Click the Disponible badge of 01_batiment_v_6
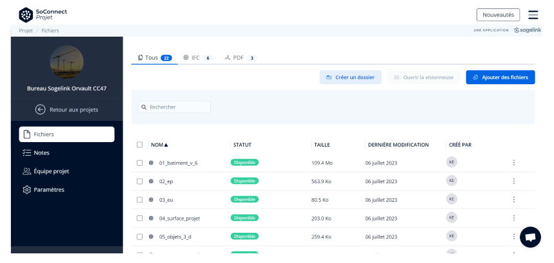Viewport: 554px width, 263px height. point(244,162)
